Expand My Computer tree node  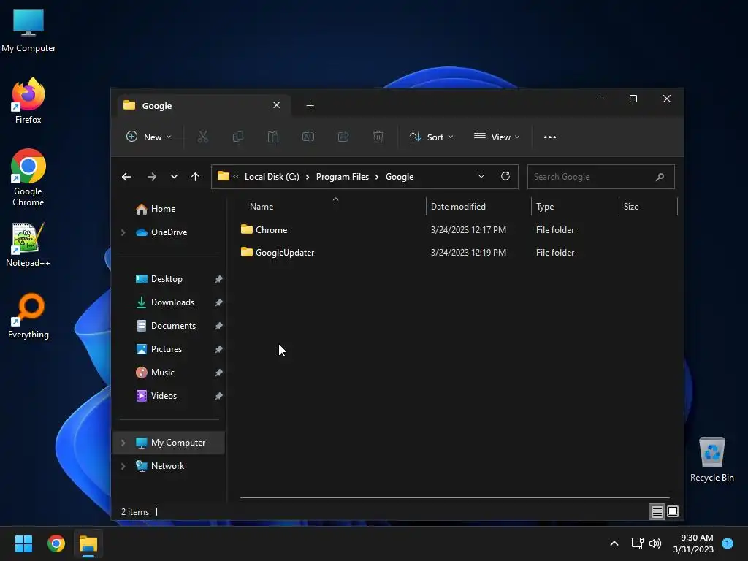[123, 443]
